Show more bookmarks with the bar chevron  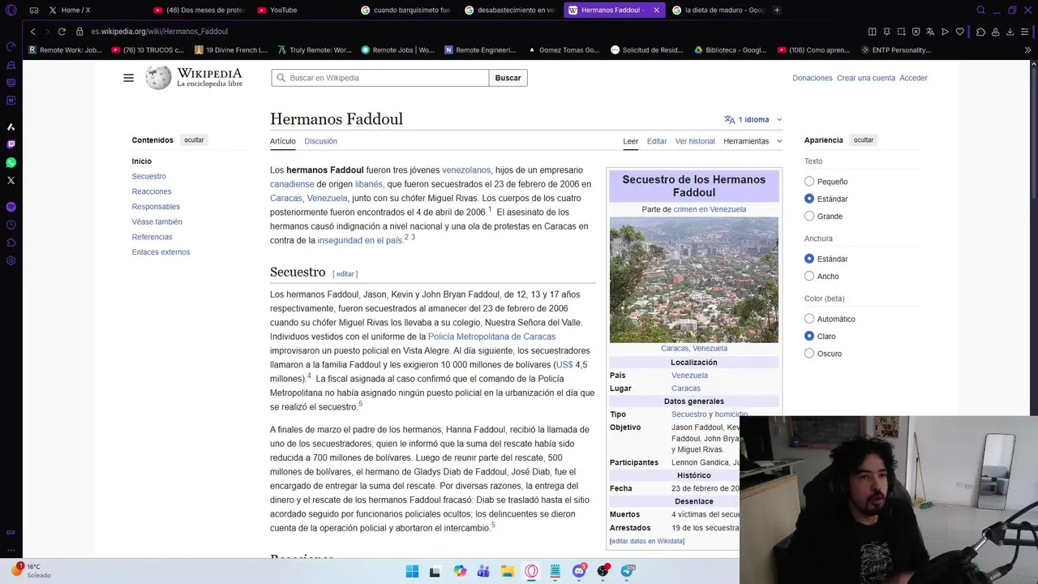(x=1027, y=49)
